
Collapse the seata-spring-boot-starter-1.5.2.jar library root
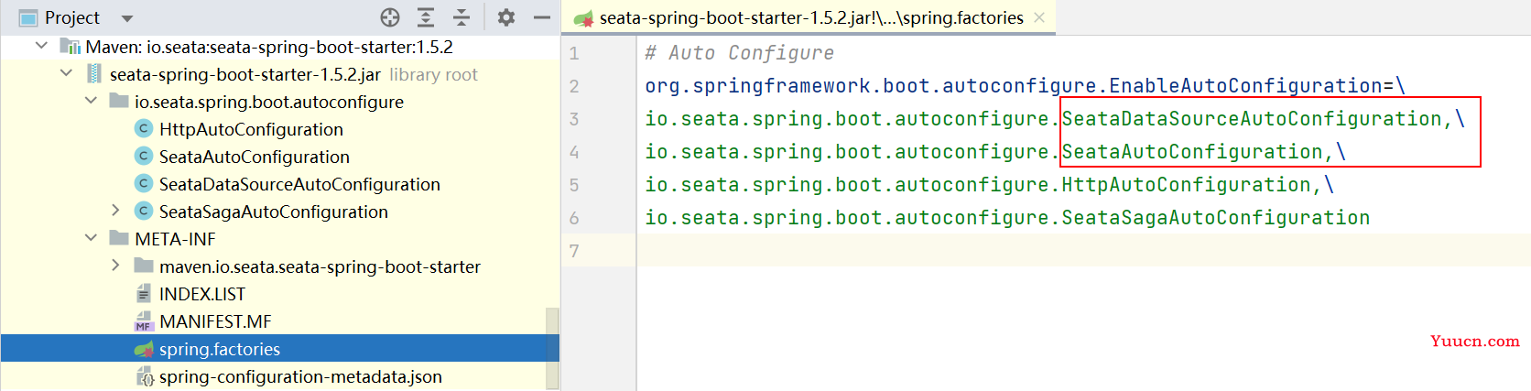point(66,73)
